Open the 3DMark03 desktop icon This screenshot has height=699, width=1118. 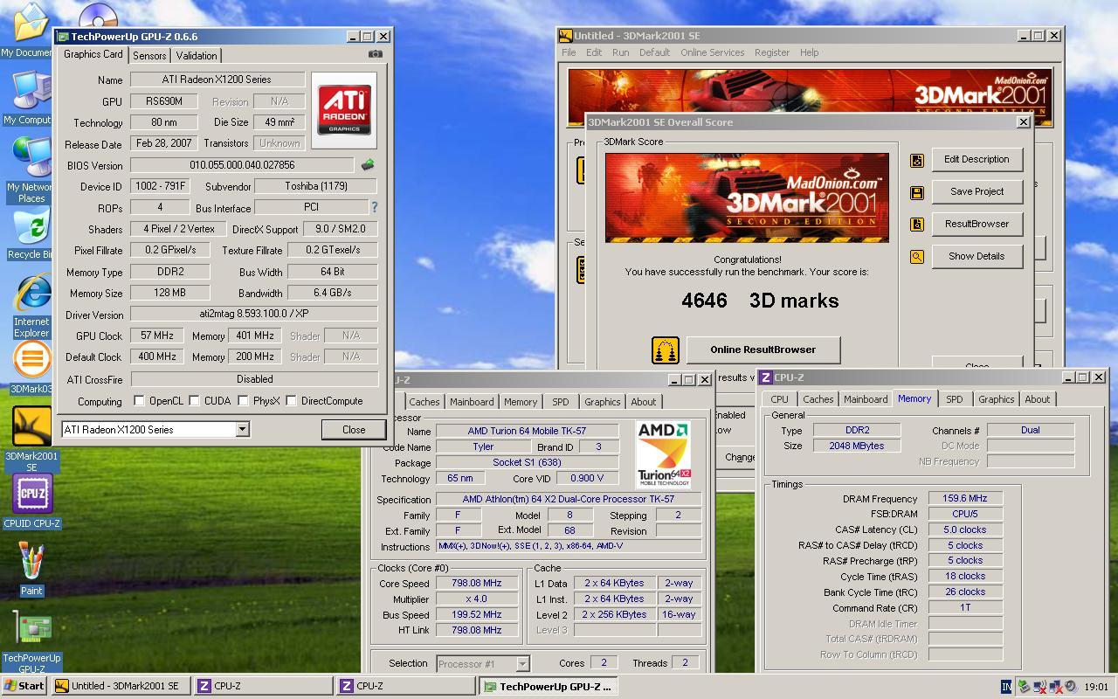coord(31,367)
